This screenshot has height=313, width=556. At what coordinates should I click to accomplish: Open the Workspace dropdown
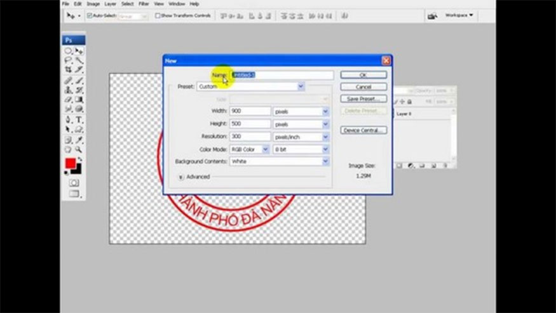pyautogui.click(x=459, y=15)
